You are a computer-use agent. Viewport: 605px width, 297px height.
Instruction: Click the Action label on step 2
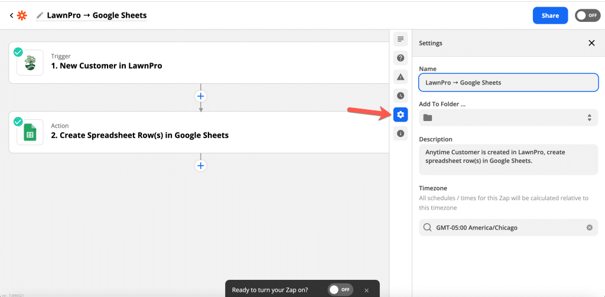click(x=60, y=126)
